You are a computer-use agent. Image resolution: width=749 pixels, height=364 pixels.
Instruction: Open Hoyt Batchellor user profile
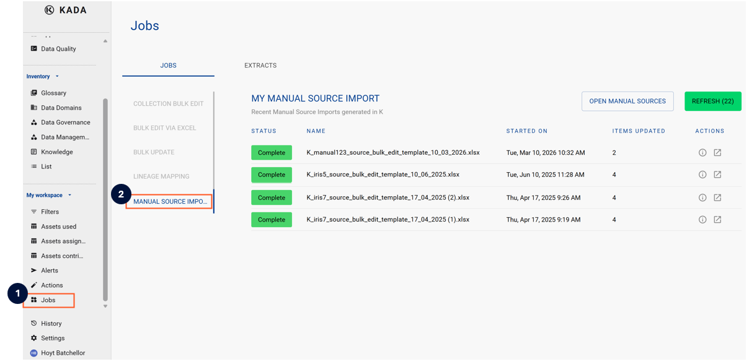[x=62, y=353]
